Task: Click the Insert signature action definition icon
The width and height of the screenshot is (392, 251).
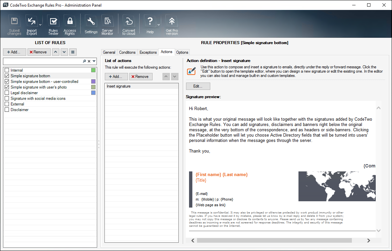Action: [191, 71]
